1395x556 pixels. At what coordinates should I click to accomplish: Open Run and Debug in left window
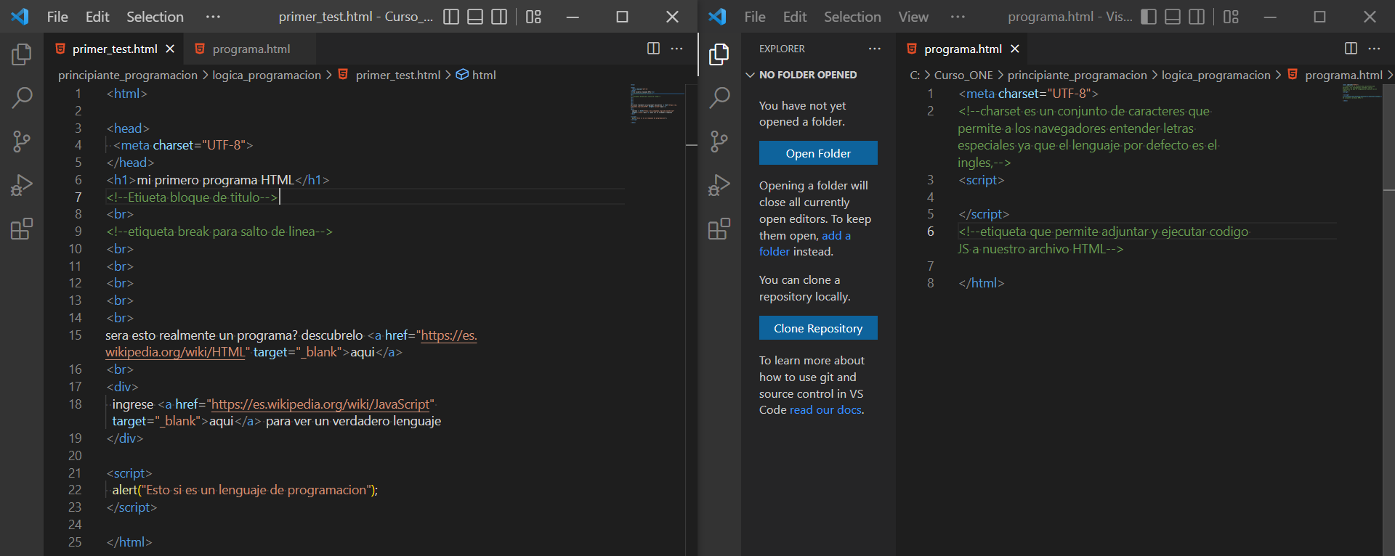[x=22, y=186]
